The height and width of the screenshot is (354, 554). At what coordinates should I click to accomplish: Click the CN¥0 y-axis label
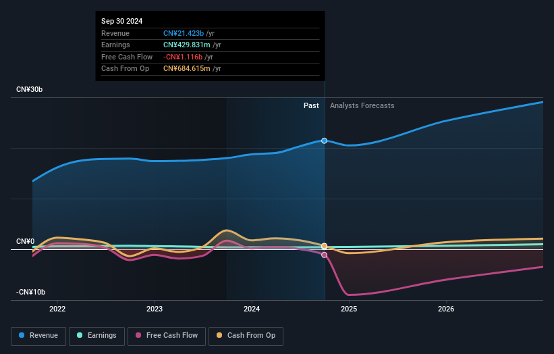(x=25, y=242)
